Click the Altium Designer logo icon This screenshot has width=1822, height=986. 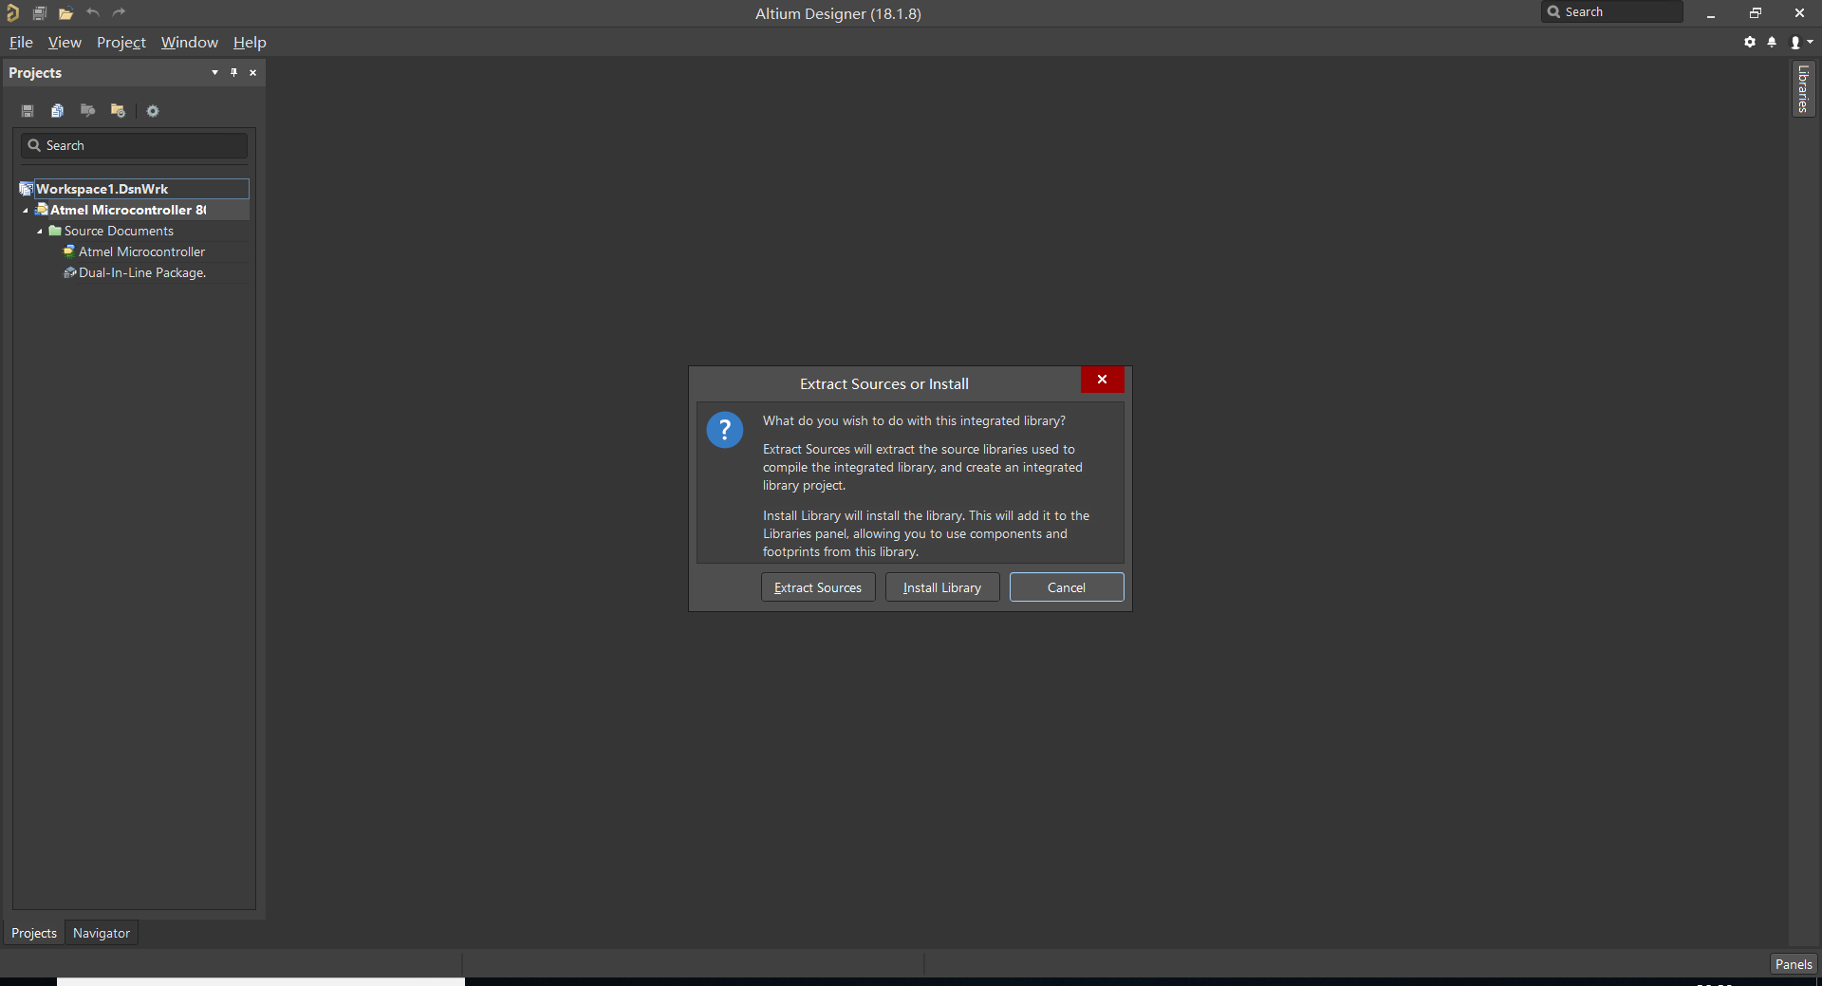point(12,13)
